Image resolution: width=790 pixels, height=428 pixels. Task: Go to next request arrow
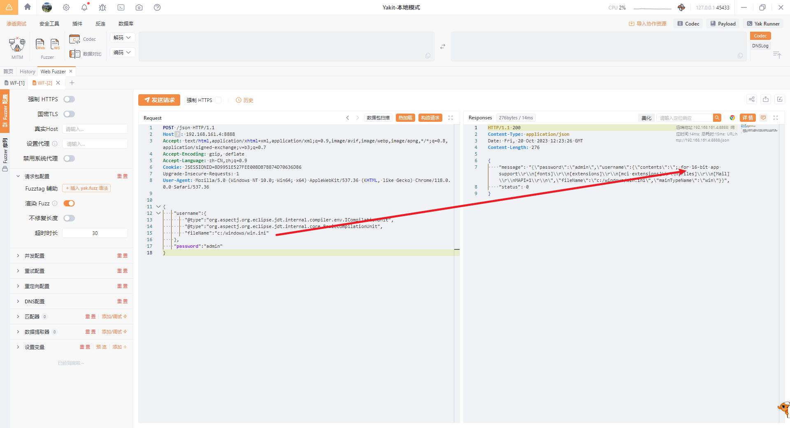pyautogui.click(x=358, y=118)
